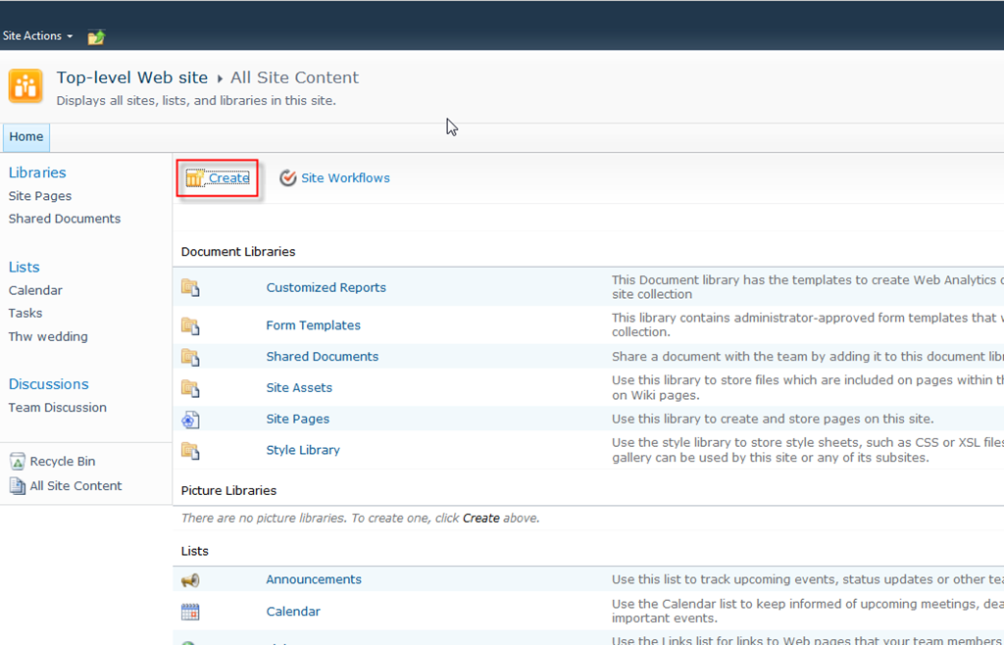Viewport: 1004px width, 645px height.
Task: Select the Home tab
Action: [x=26, y=137]
